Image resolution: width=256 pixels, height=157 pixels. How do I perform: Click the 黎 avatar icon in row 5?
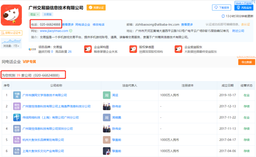point(106,140)
